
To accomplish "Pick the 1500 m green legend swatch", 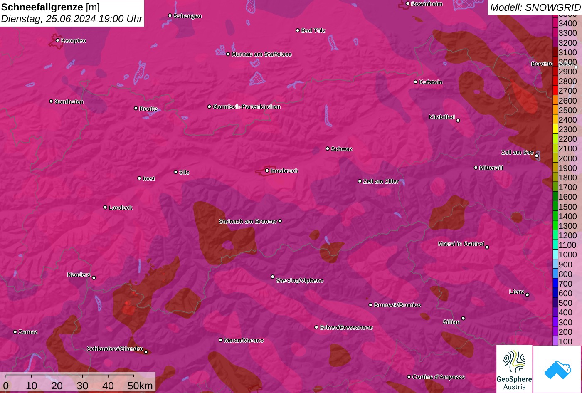I will 555,206.
